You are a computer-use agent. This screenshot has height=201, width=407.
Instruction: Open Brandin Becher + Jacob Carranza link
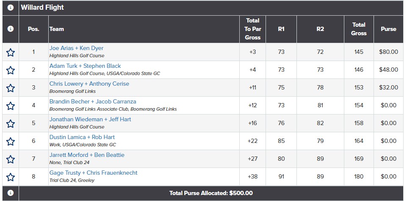(93, 101)
